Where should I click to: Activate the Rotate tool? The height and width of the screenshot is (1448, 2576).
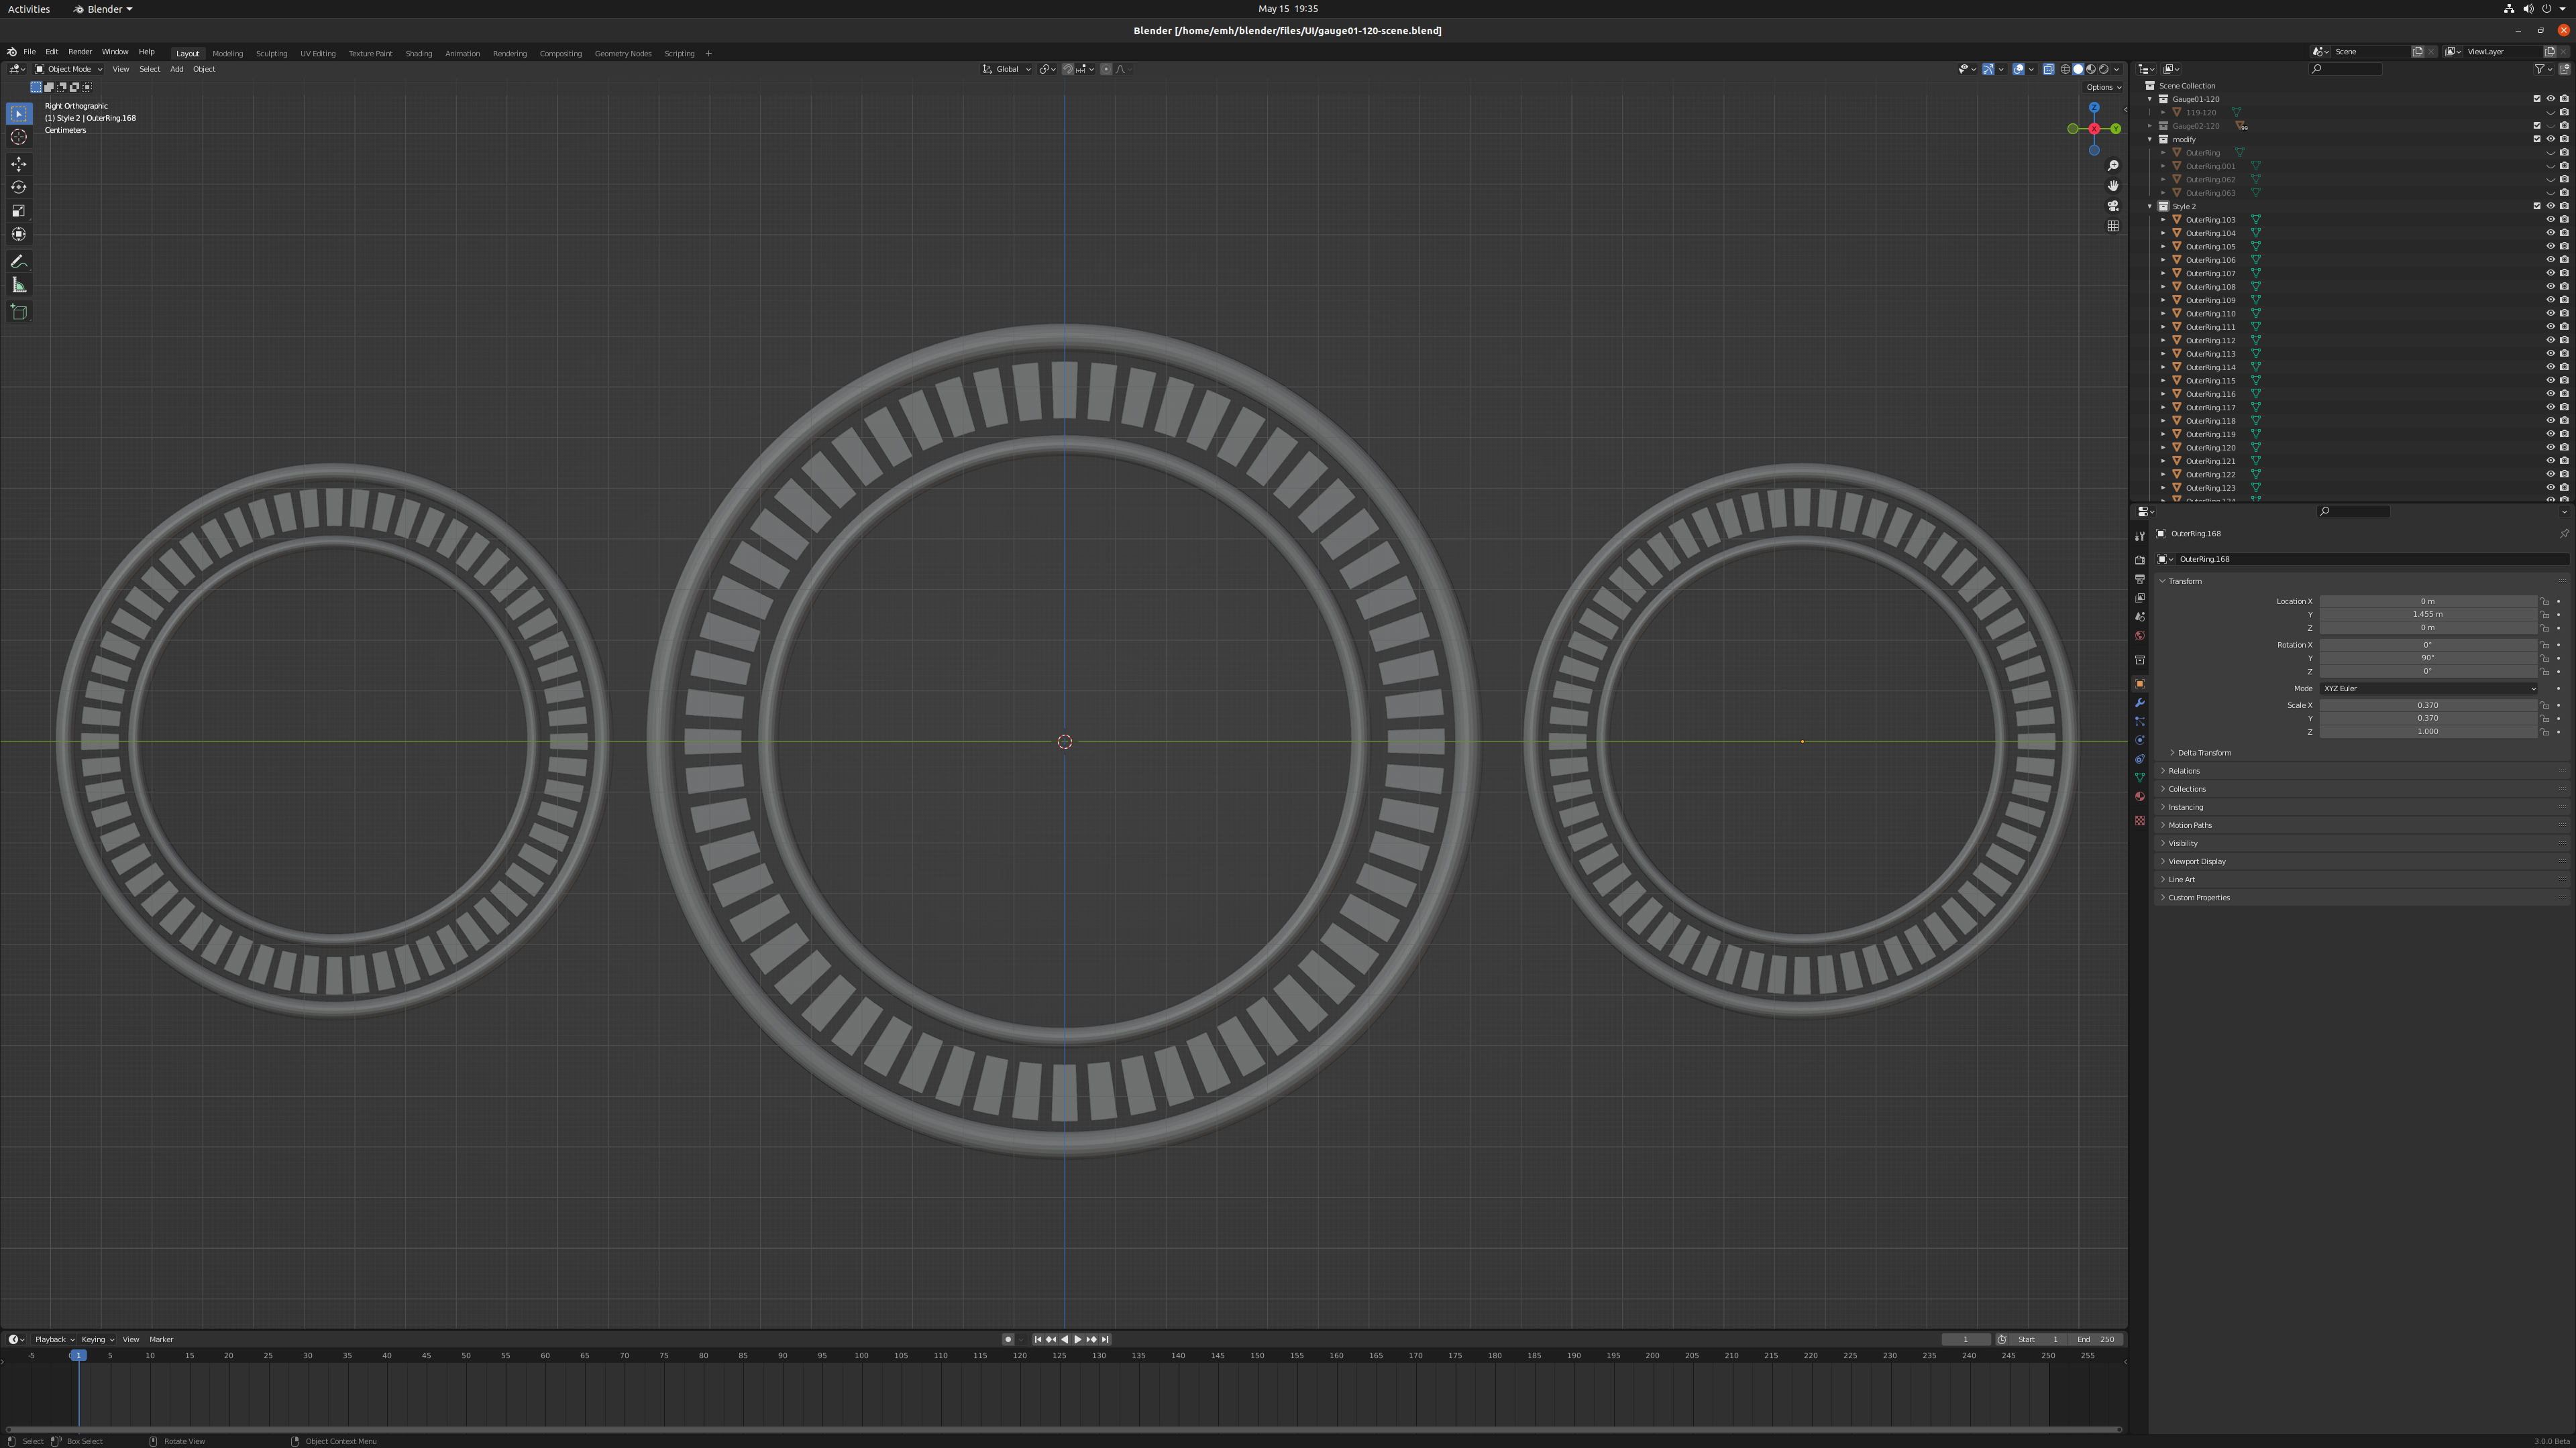(19, 187)
